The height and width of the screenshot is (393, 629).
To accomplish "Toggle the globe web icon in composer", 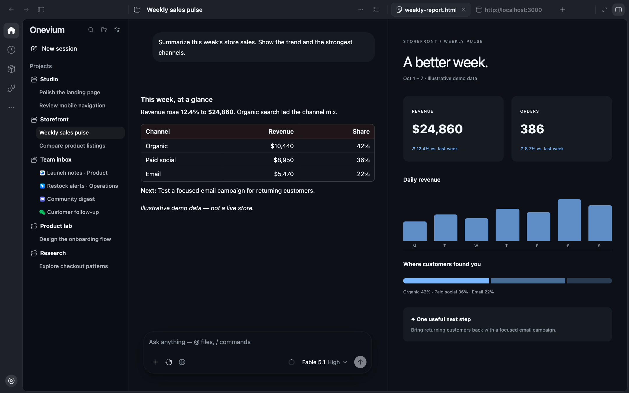I will (x=182, y=362).
